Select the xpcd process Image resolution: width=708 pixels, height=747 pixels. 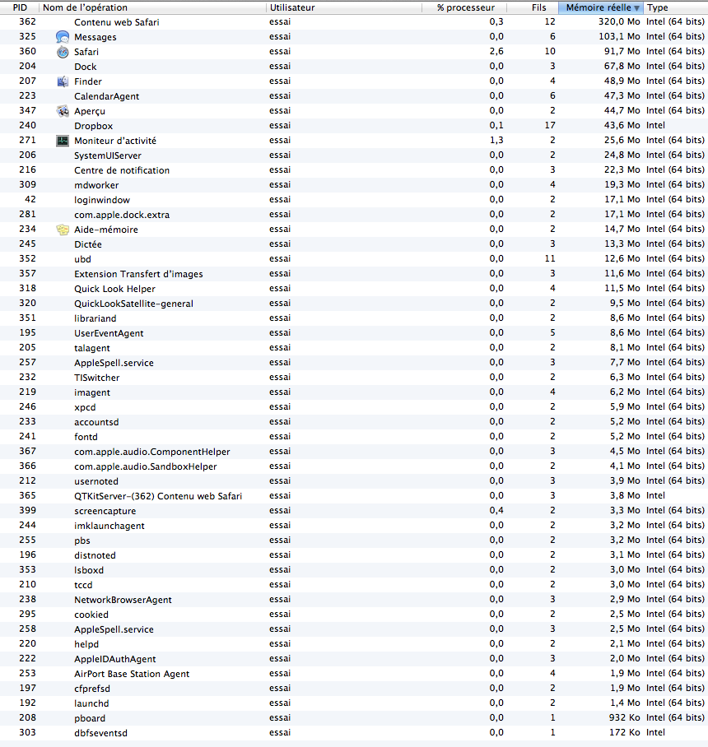tap(354, 407)
